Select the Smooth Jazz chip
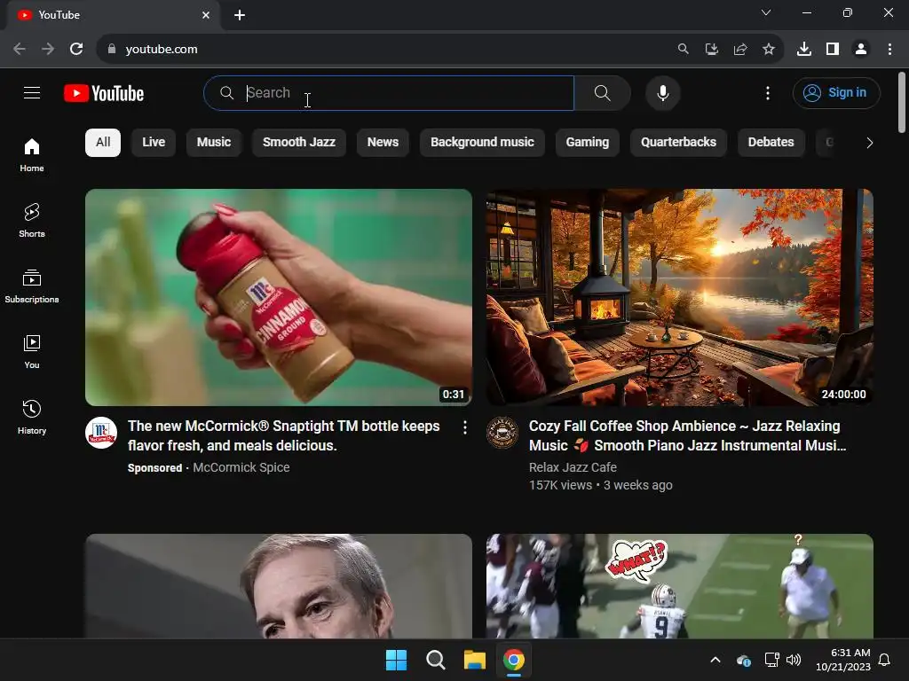 [x=299, y=143]
